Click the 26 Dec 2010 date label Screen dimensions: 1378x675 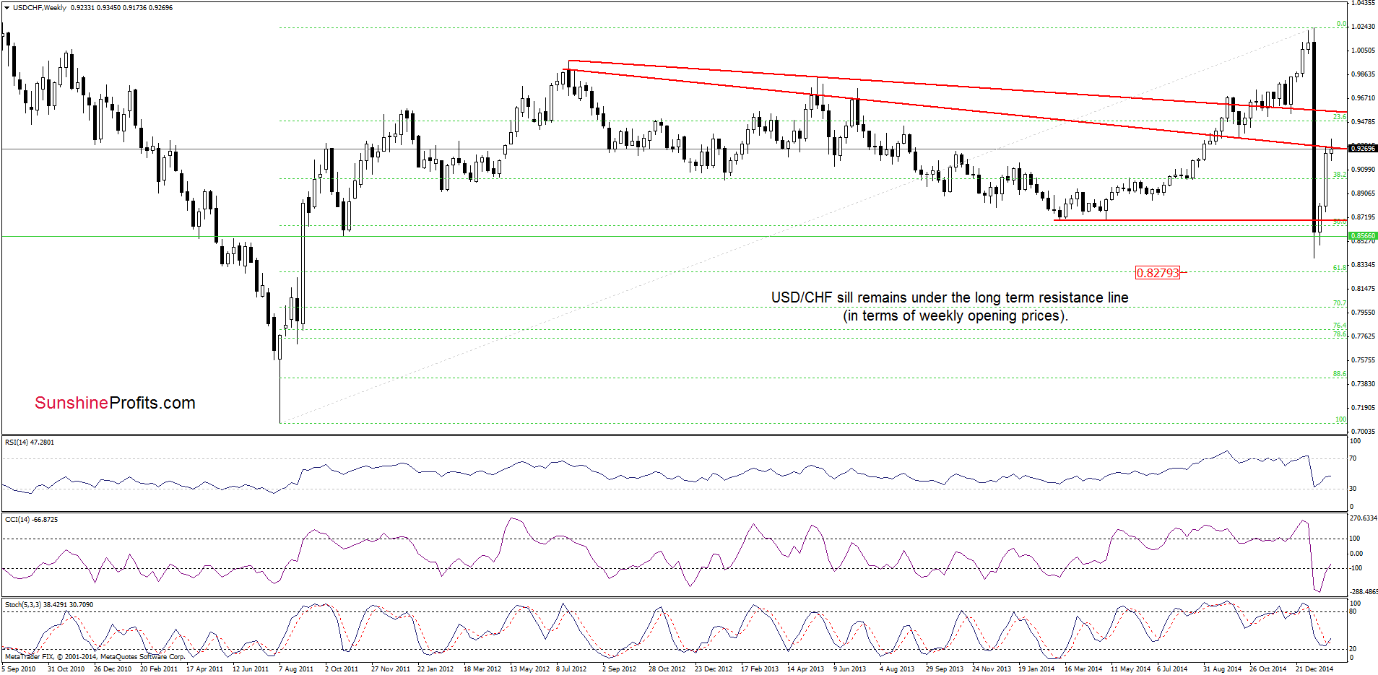point(113,669)
